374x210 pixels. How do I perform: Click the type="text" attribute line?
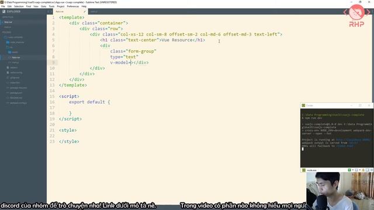pyautogui.click(x=124, y=57)
